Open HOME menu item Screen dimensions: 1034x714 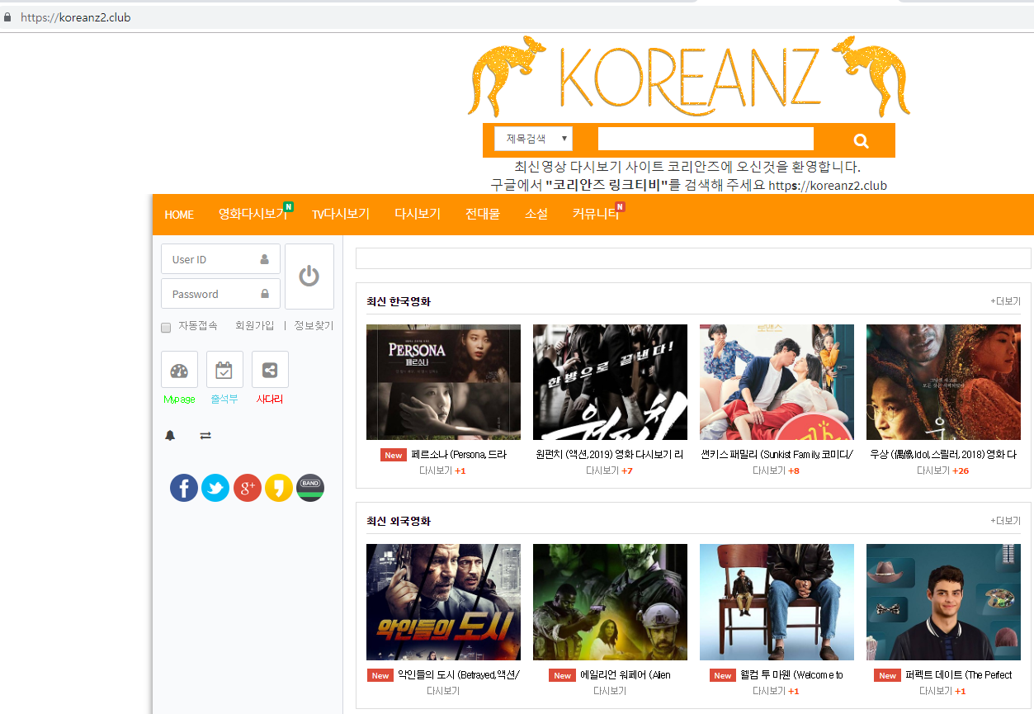click(179, 215)
